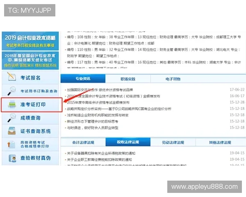Image resolution: width=246 pixels, height=197 pixels.
Task: Open 初级资格金银榜发布 article
Action: [114, 96]
